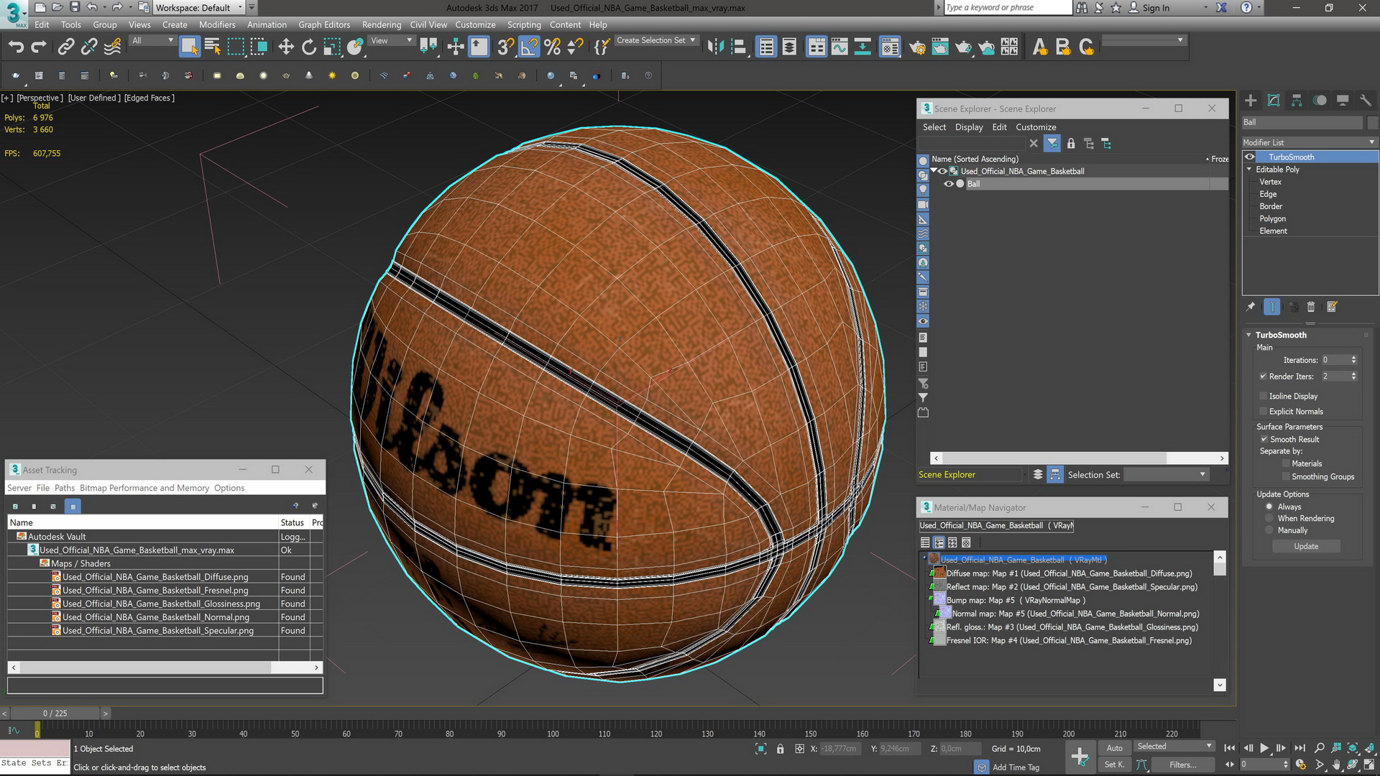Open the Utilities command panel (wrench)
This screenshot has height=776, width=1380.
point(1366,101)
